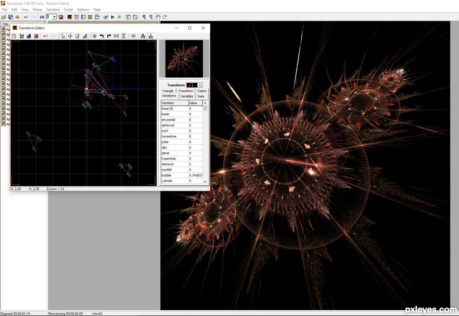This screenshot has width=459, height=316.
Task: Click the zoom in magnifier icon
Action: (144, 17)
